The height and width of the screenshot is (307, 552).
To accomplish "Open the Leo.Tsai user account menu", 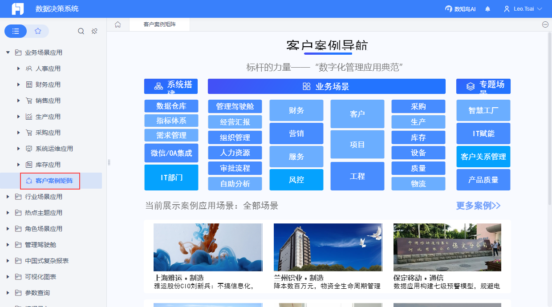I will (523, 9).
